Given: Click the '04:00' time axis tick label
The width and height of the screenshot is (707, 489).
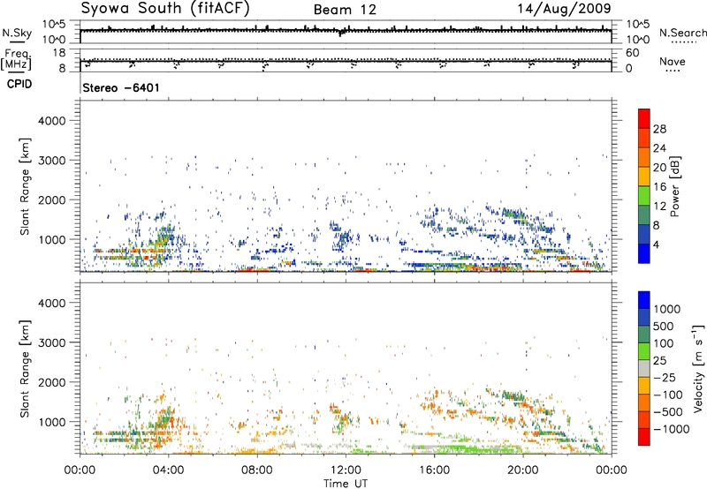Looking at the screenshot, I should [x=169, y=470].
